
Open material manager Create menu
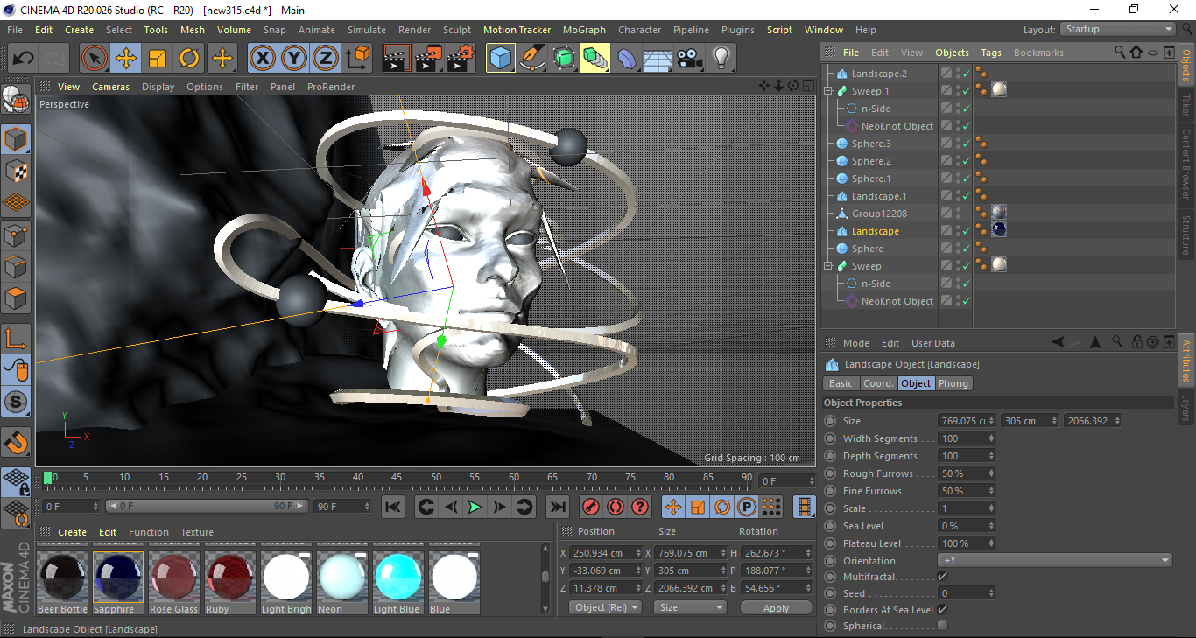[x=73, y=532]
